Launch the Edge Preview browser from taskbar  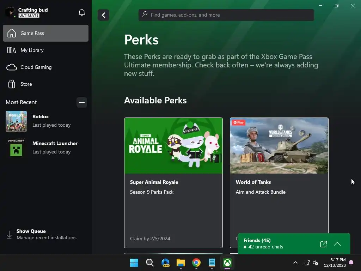point(165,263)
